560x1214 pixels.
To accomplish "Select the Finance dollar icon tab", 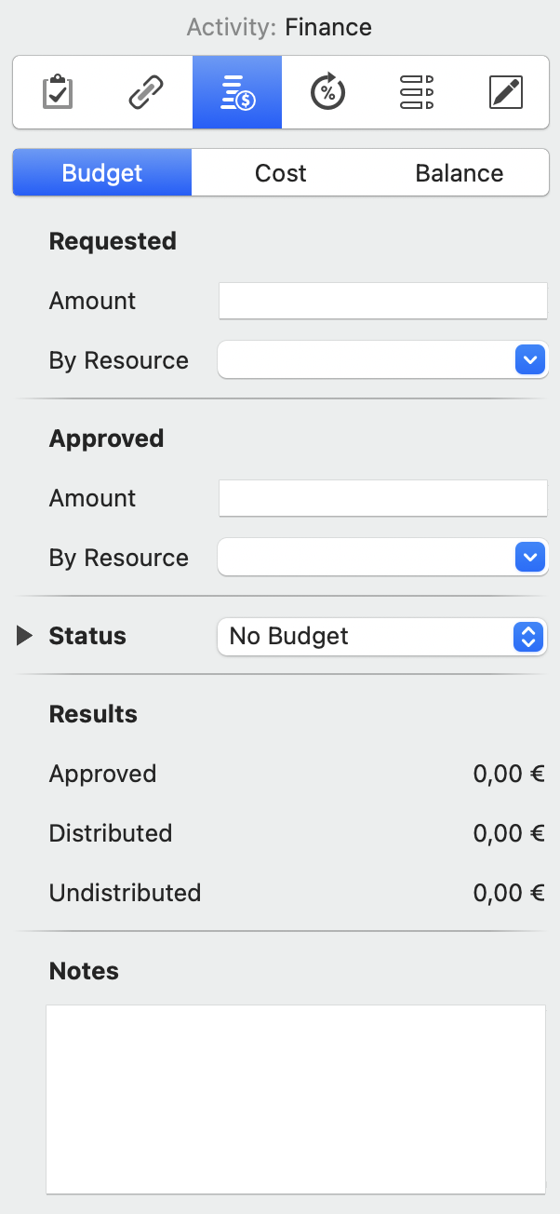I will click(237, 92).
